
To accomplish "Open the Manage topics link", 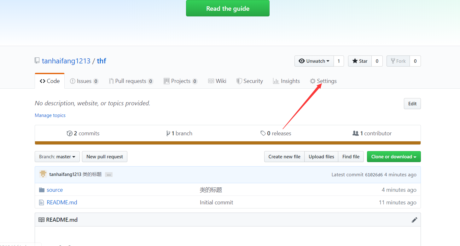I will click(x=50, y=115).
